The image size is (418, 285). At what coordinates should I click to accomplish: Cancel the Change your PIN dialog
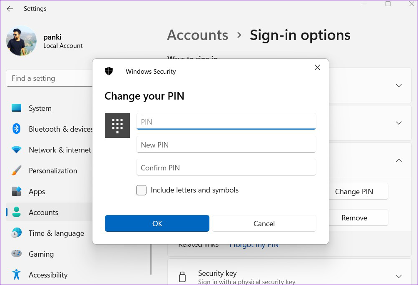264,223
